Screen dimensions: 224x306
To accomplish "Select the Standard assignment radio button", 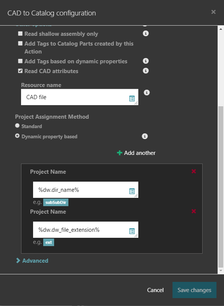I will tap(17, 126).
